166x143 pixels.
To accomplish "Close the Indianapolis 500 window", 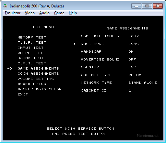I will coord(158,6).
